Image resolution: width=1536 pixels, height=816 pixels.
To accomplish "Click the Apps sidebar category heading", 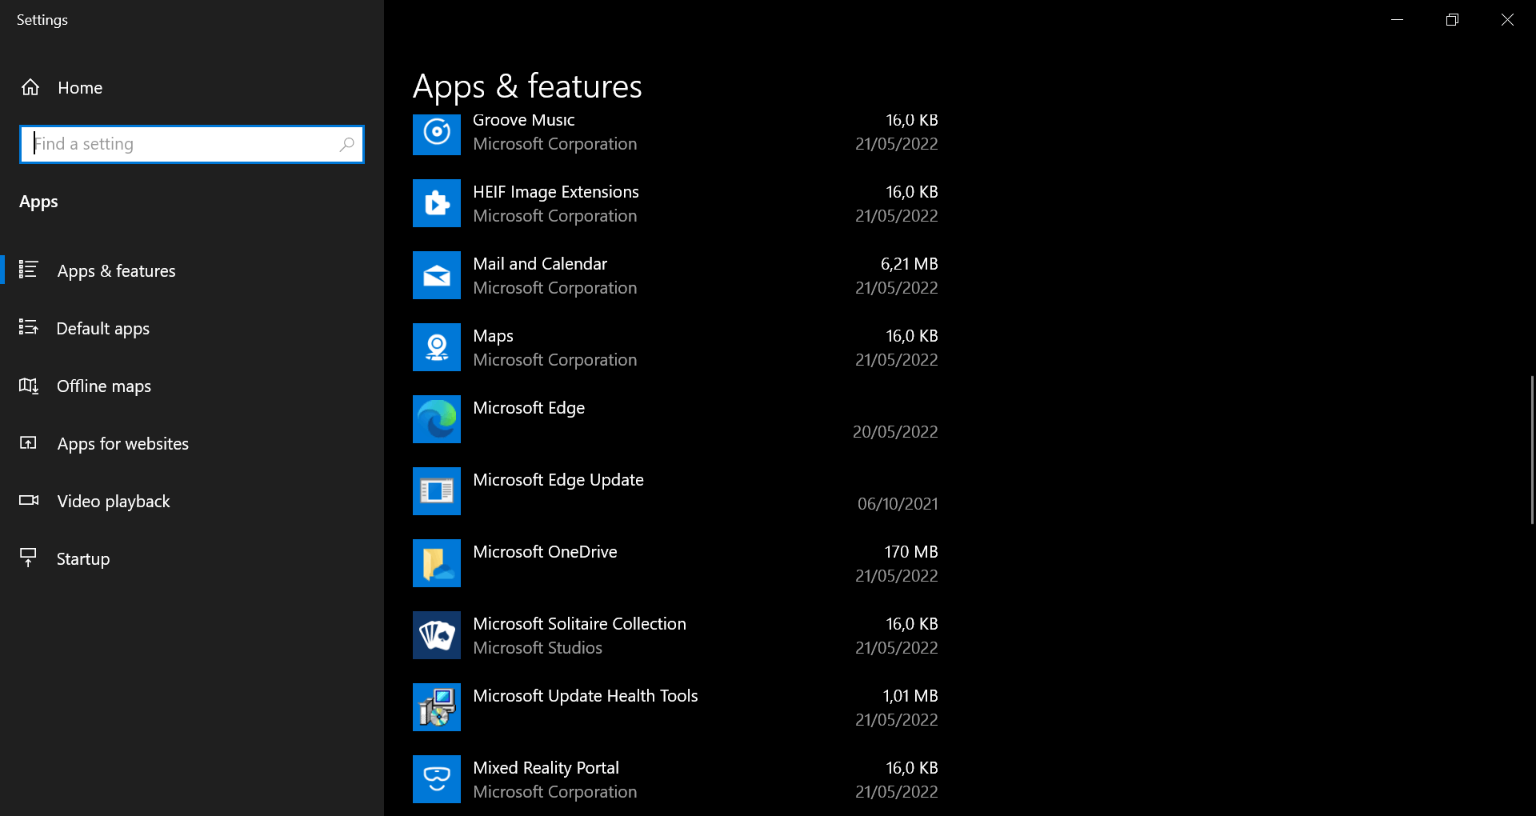I will [38, 202].
